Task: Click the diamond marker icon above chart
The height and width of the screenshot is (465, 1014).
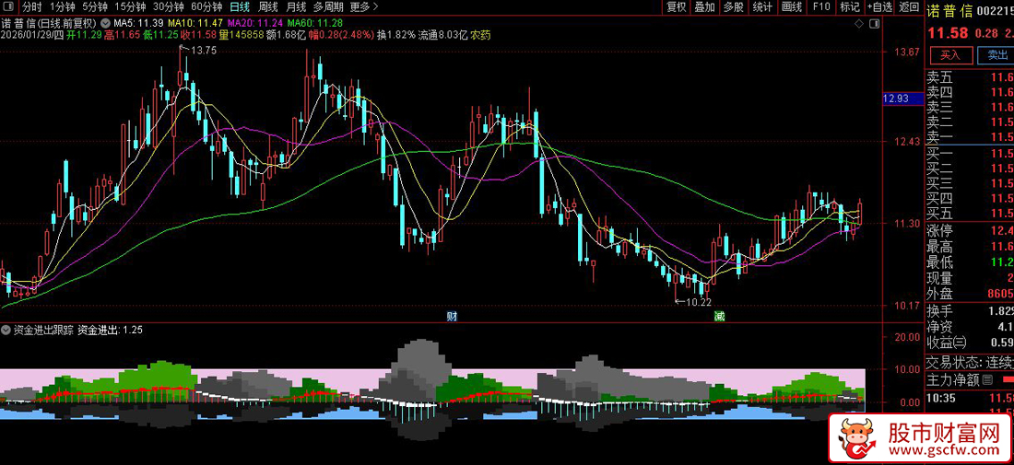Action: click(859, 24)
